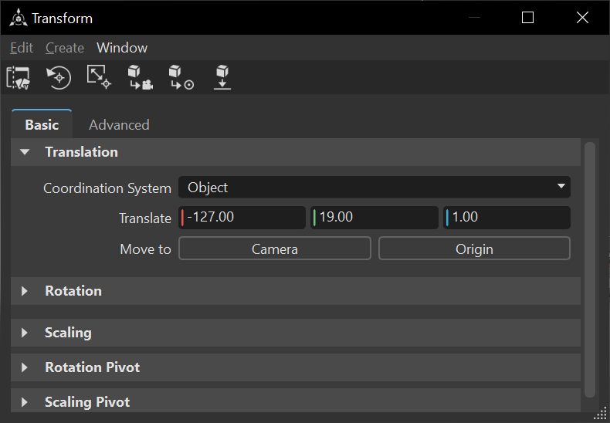Switch to the Advanced tab
Viewport: 610px width, 423px height.
[x=119, y=125]
